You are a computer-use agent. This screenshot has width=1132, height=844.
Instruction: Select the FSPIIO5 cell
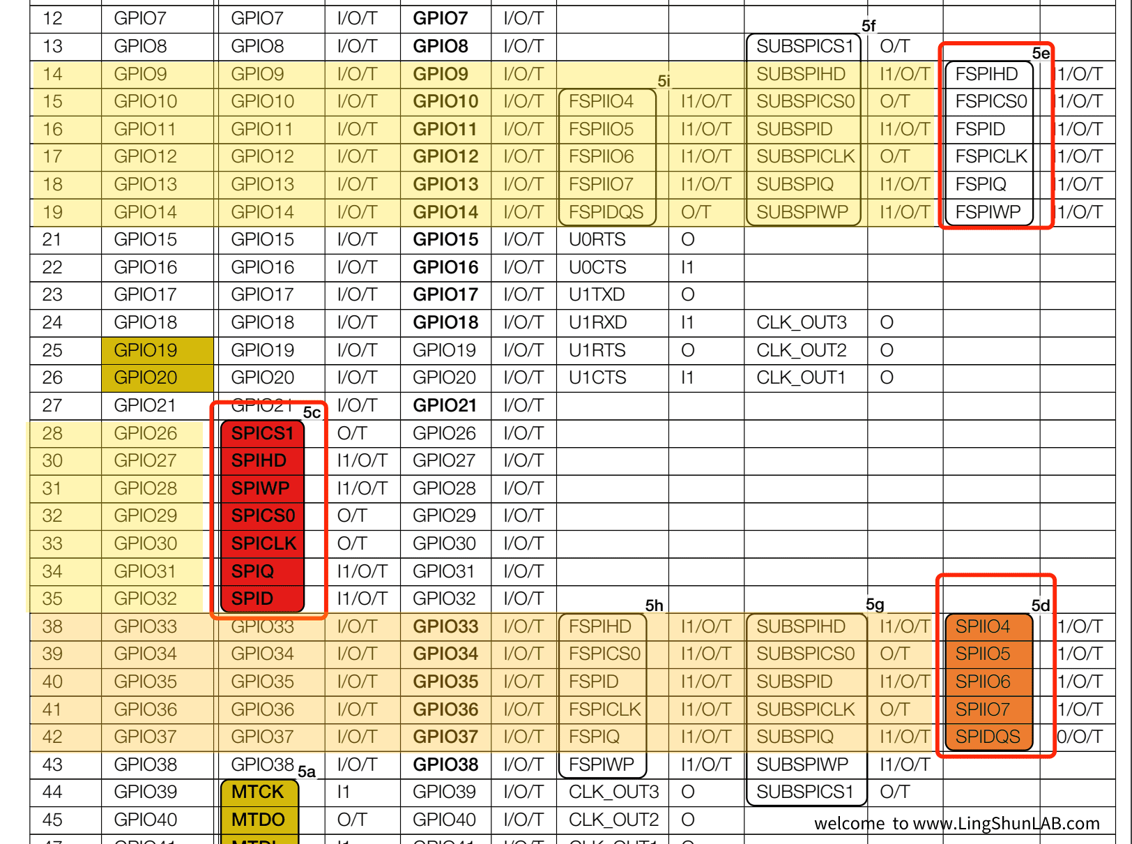607,129
